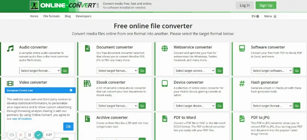Click the 3:27 recording timer
Viewport: 307px width, 140px height.
click(x=49, y=135)
